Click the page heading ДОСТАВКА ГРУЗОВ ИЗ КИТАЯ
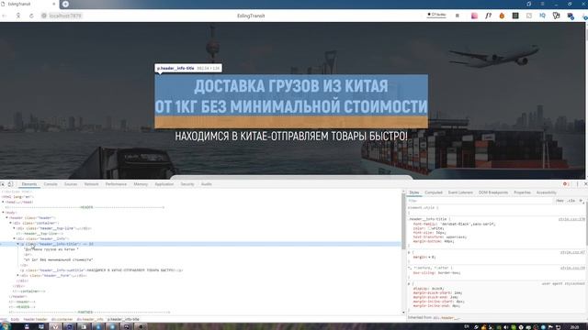588x330 pixels. [x=291, y=86]
